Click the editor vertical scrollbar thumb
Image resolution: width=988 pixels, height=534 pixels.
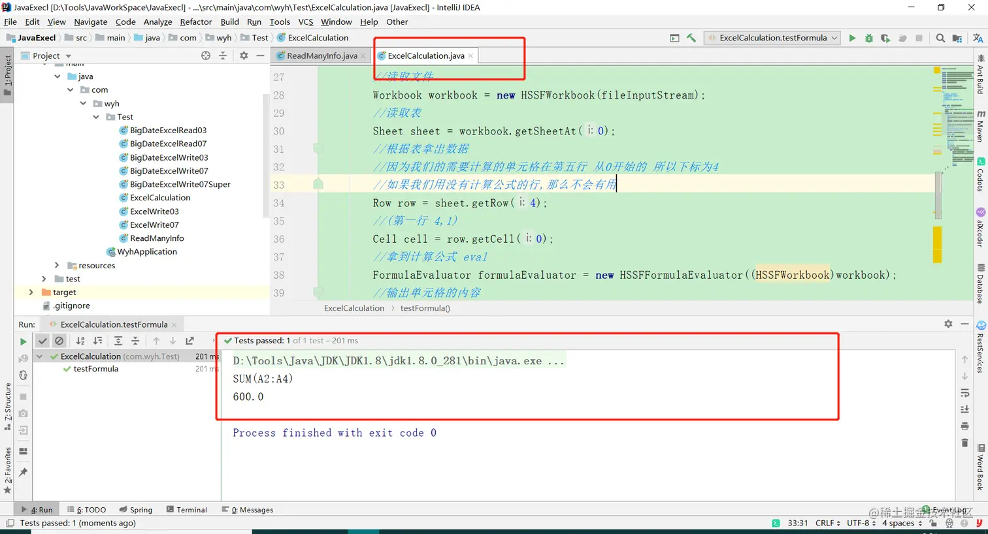click(938, 195)
